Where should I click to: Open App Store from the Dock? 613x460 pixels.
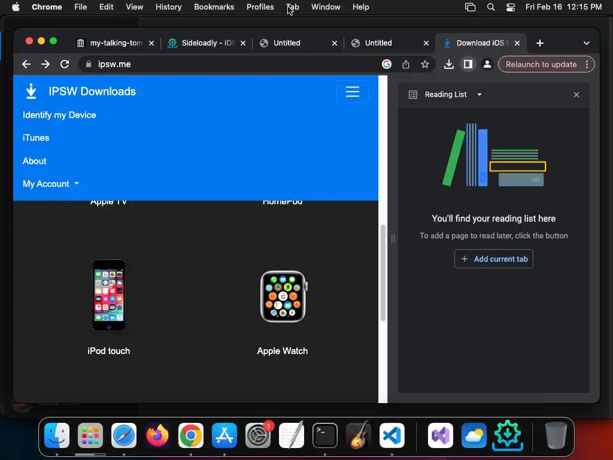tap(224, 435)
